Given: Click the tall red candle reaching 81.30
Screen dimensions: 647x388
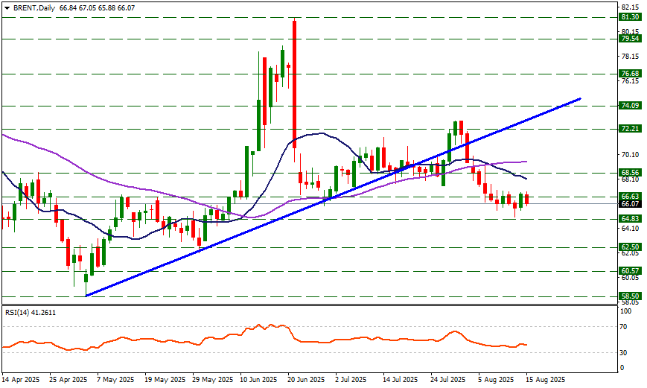Looking at the screenshot, I should [294, 84].
